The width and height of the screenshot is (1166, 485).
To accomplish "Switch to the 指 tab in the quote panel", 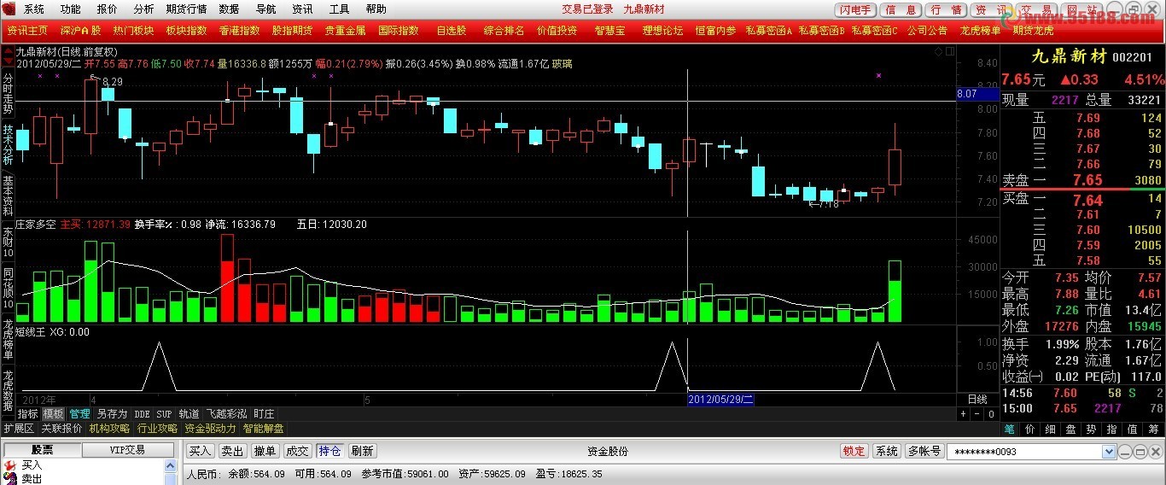I will 1112,429.
